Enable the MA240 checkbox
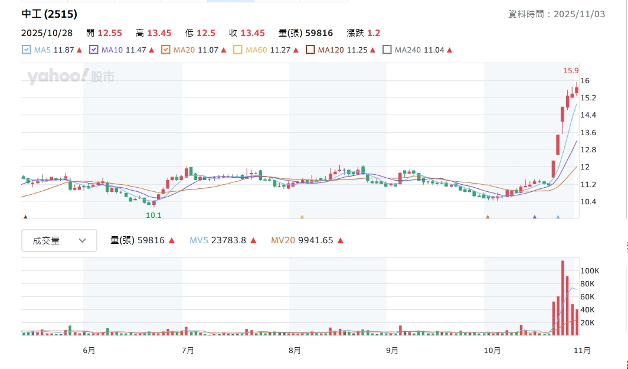Image resolution: width=628 pixels, height=369 pixels. click(387, 50)
